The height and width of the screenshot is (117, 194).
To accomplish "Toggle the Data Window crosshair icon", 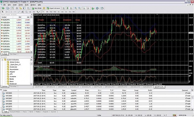I will [17, 8].
